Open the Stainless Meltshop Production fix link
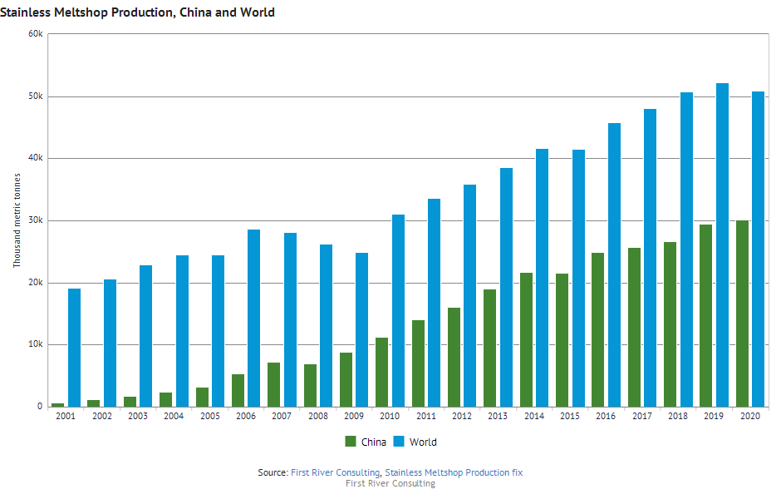Screen dimensions: 781x499 tap(454, 472)
